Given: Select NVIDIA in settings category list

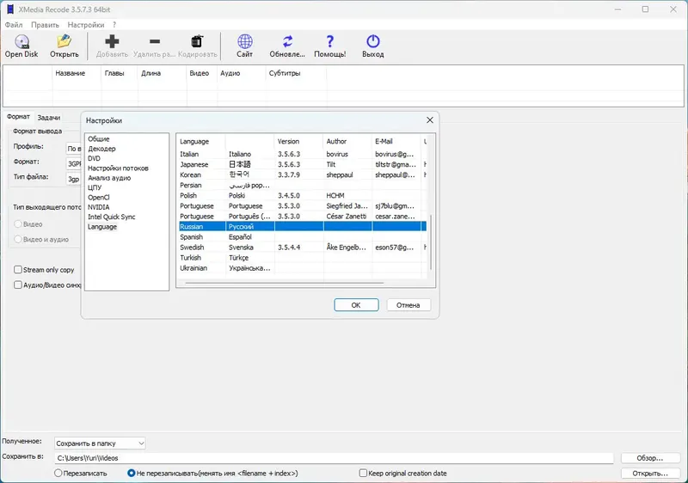Looking at the screenshot, I should (99, 207).
